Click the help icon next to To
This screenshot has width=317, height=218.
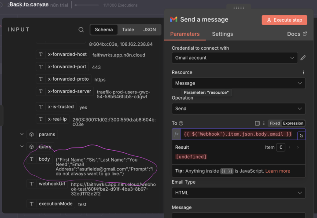pyautogui.click(x=181, y=123)
